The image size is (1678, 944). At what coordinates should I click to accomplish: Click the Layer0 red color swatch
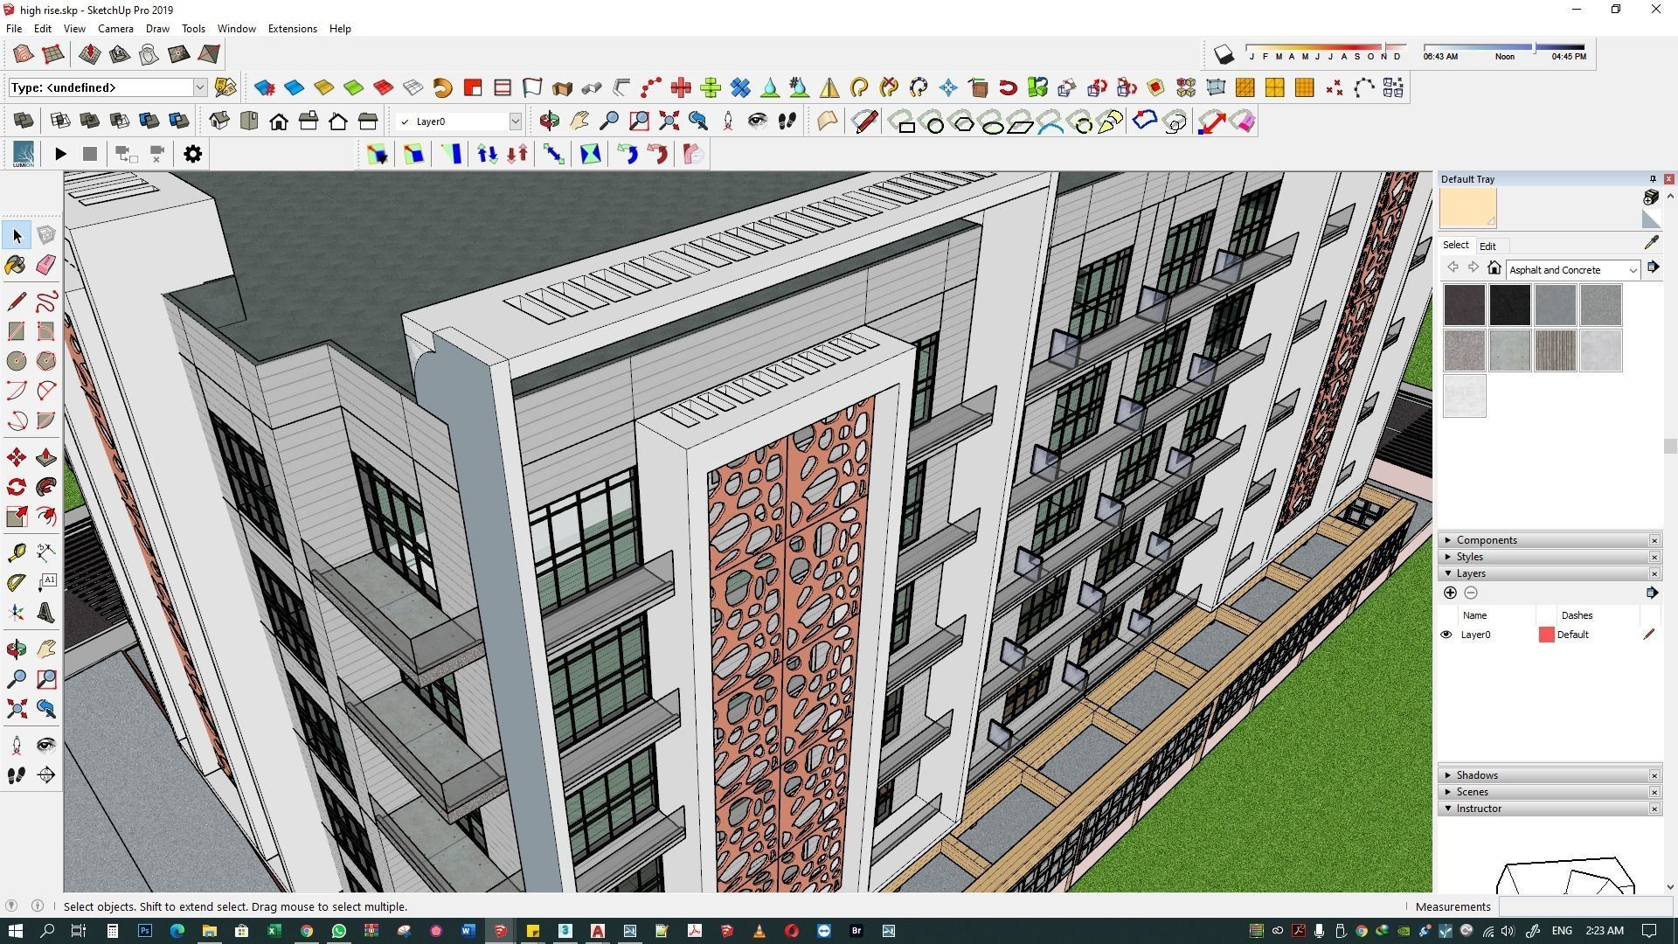point(1546,635)
